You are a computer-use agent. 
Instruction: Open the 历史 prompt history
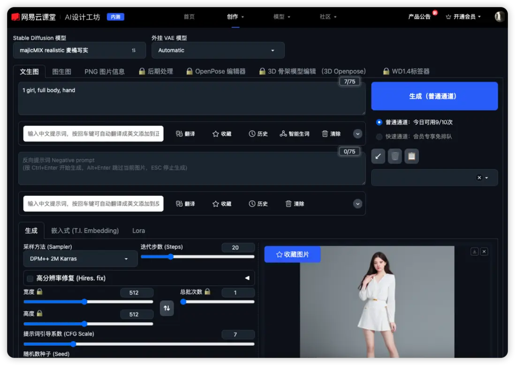pos(258,134)
